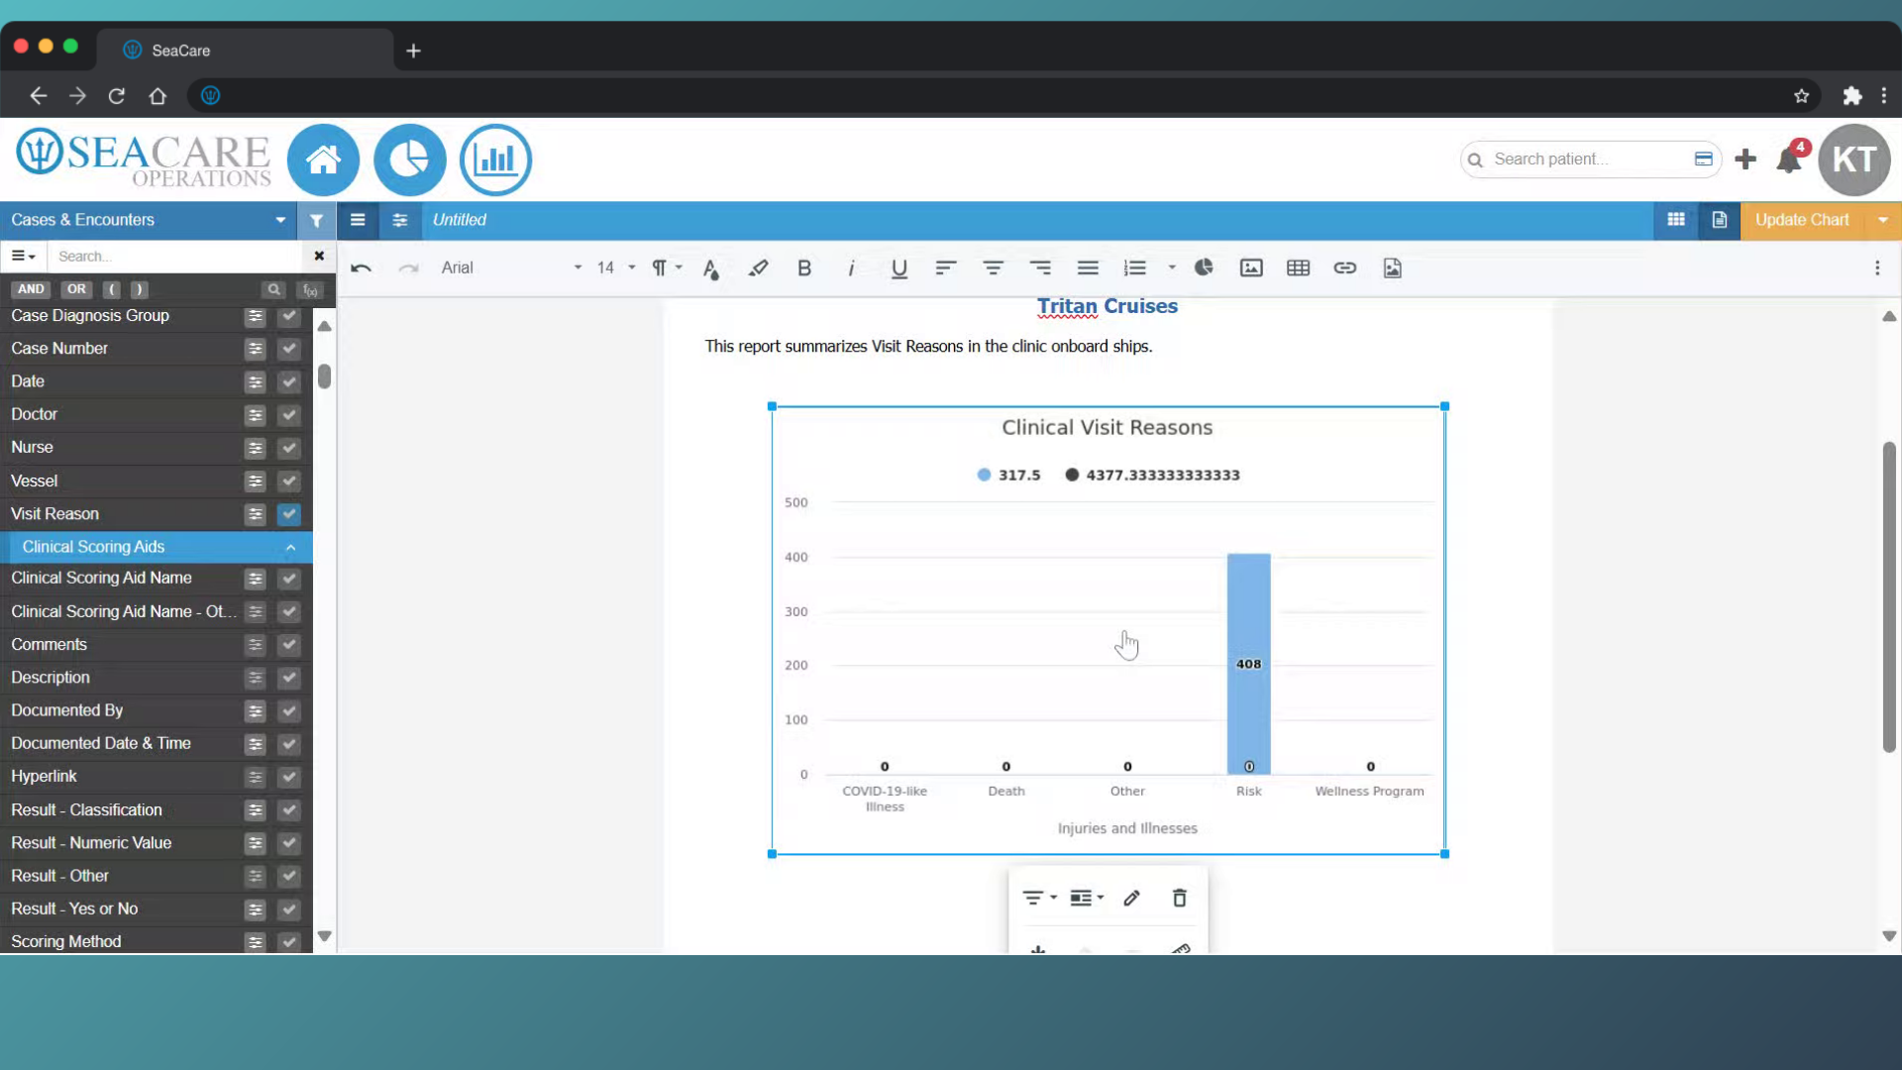Justify the text
The width and height of the screenshot is (1902, 1070).
(1088, 268)
